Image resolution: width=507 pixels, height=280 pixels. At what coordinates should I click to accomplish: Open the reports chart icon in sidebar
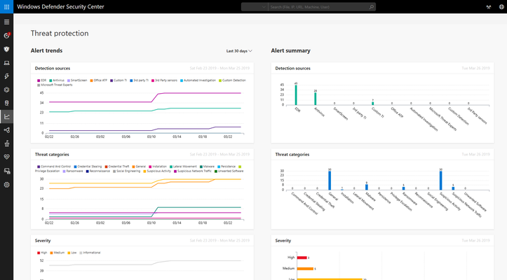(x=6, y=117)
